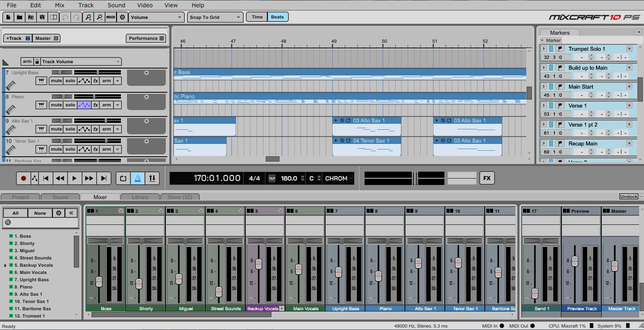Click the lock icon next to Track Volume
Screen dimensions: 644x330
(37, 61)
